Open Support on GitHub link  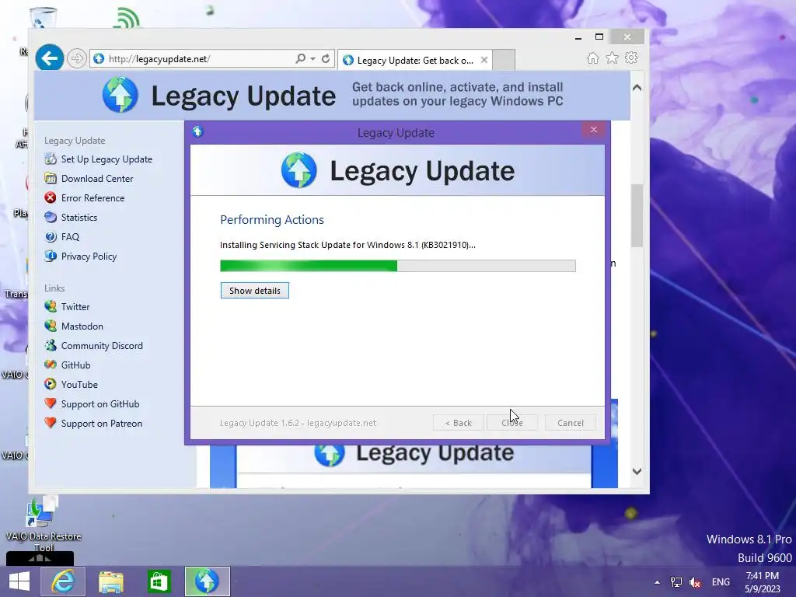point(100,404)
